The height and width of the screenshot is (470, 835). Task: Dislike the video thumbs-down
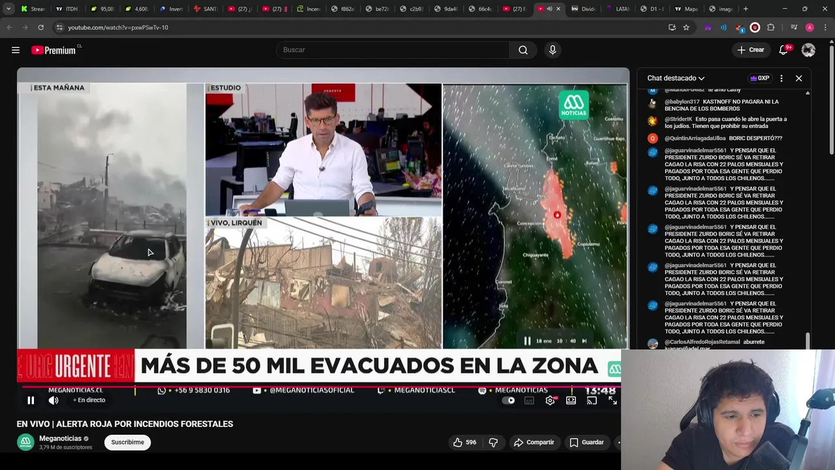point(493,442)
